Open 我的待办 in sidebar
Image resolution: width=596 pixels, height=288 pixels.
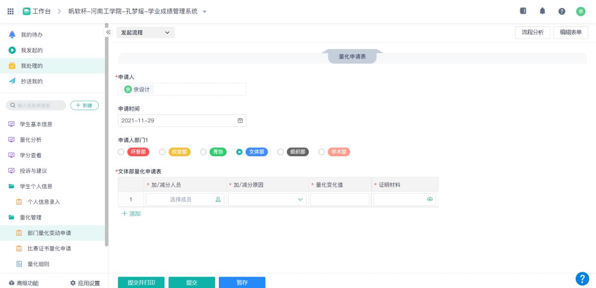pyautogui.click(x=32, y=35)
